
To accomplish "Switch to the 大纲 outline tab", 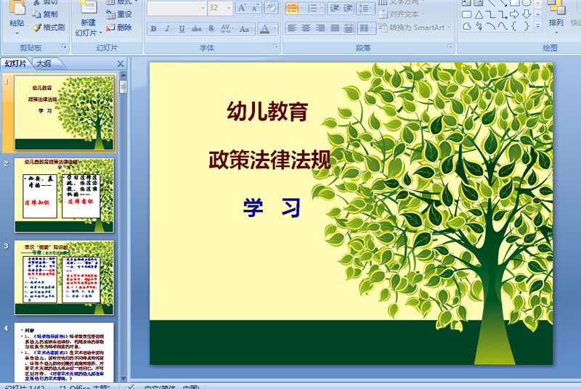I will point(44,64).
